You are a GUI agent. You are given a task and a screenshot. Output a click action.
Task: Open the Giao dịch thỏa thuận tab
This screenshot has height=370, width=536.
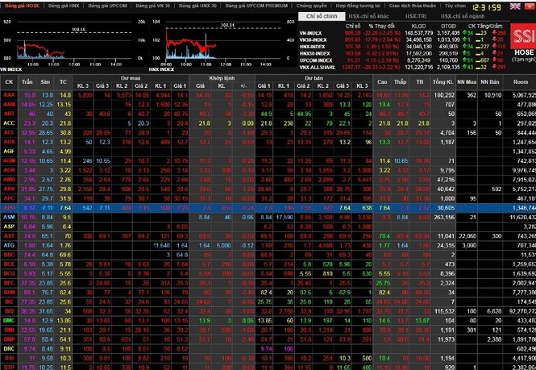point(413,6)
